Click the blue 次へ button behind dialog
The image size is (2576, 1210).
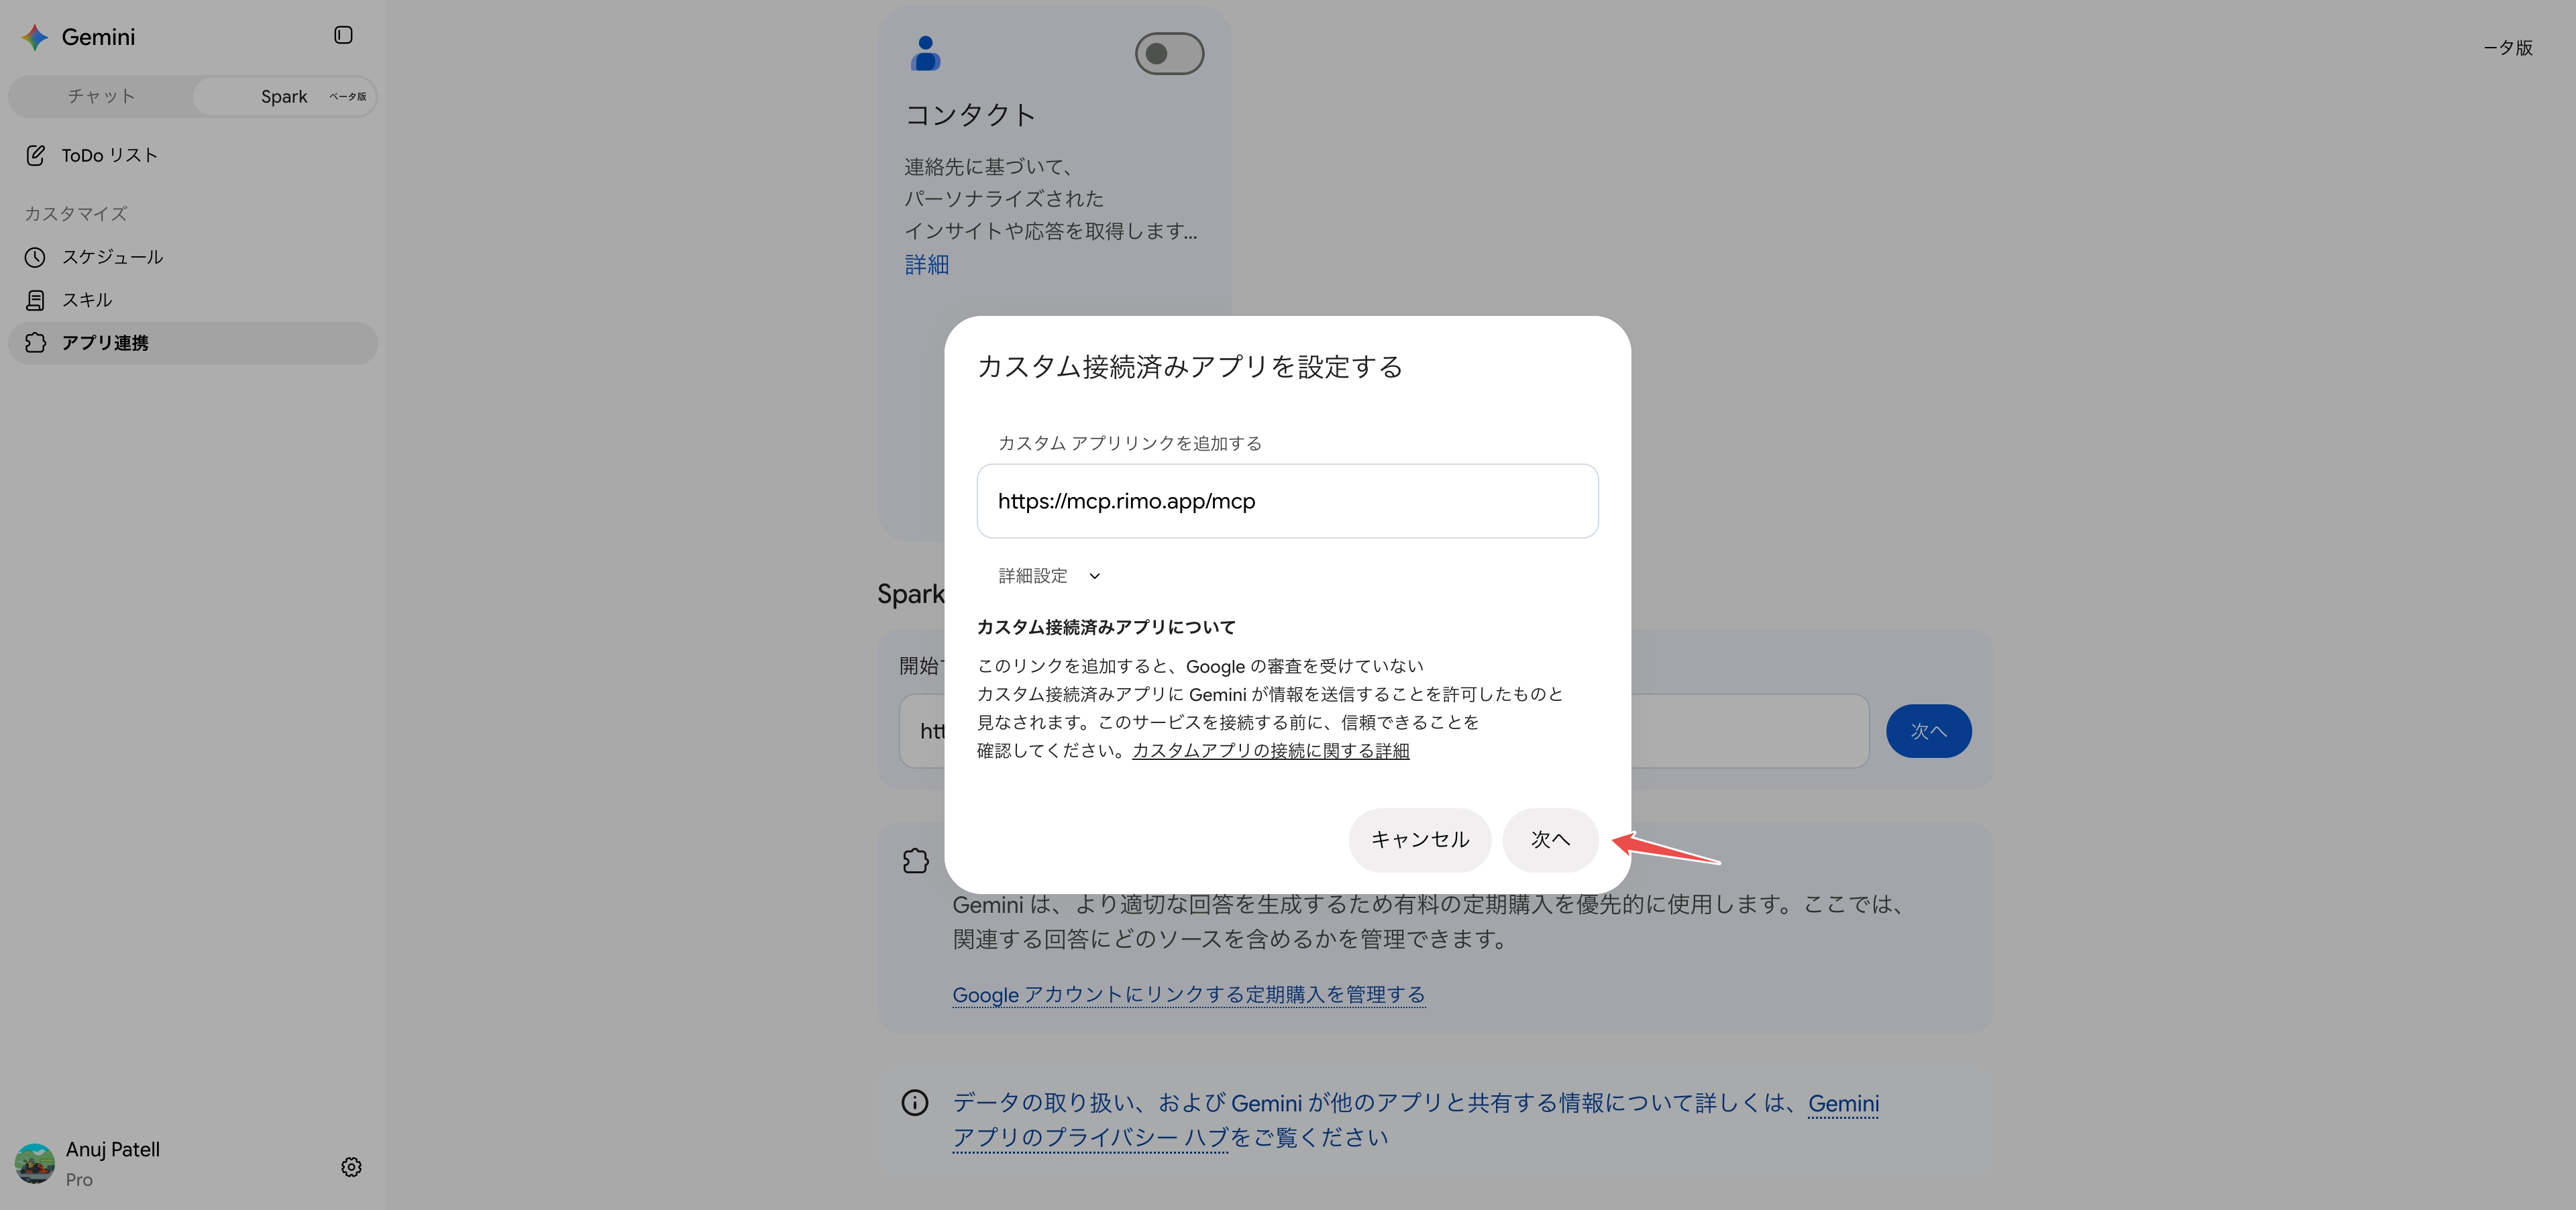[x=1928, y=731]
